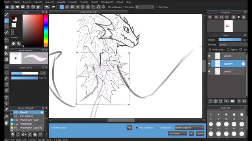
Task: Open the Layer menu
Action: coord(27,2)
